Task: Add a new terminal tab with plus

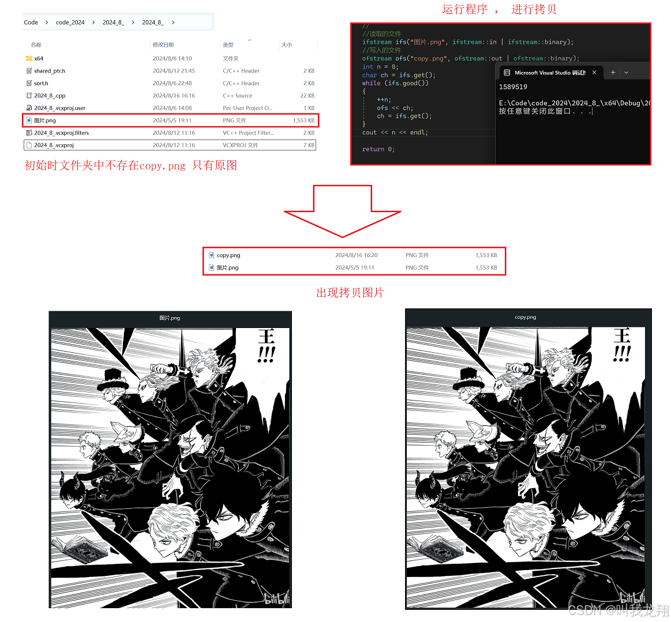Action: click(613, 73)
